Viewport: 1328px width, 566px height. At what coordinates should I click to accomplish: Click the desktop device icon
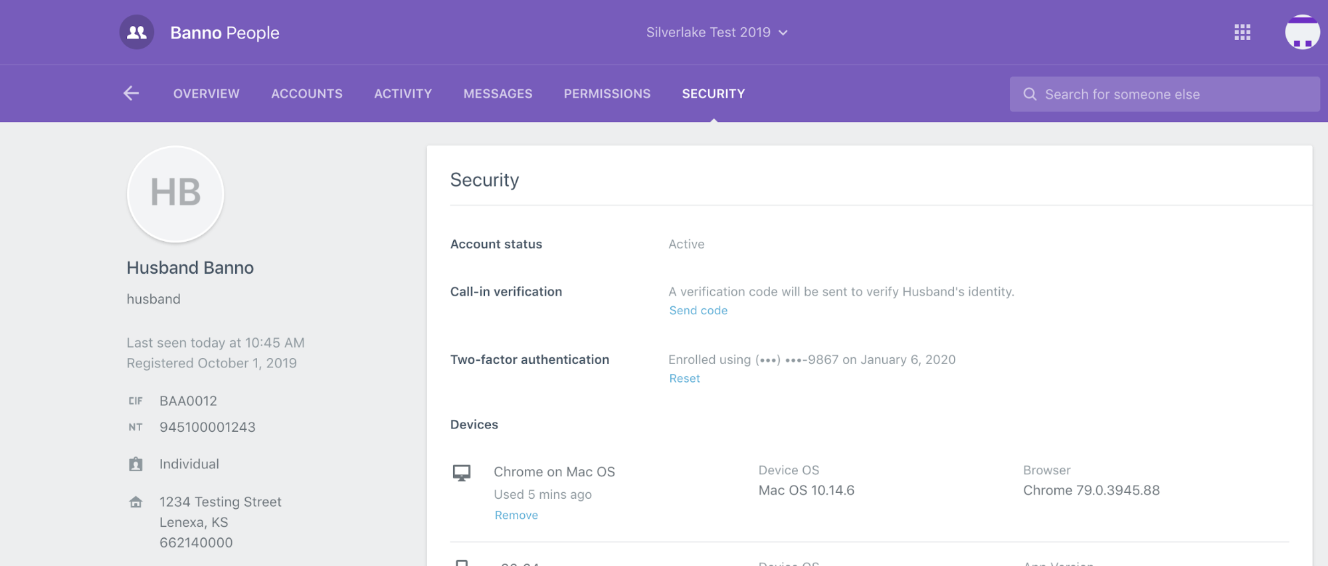tap(462, 472)
